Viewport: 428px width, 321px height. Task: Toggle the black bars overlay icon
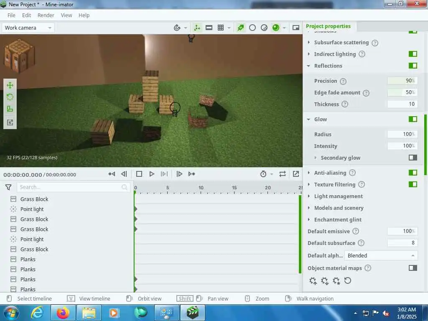point(209,28)
